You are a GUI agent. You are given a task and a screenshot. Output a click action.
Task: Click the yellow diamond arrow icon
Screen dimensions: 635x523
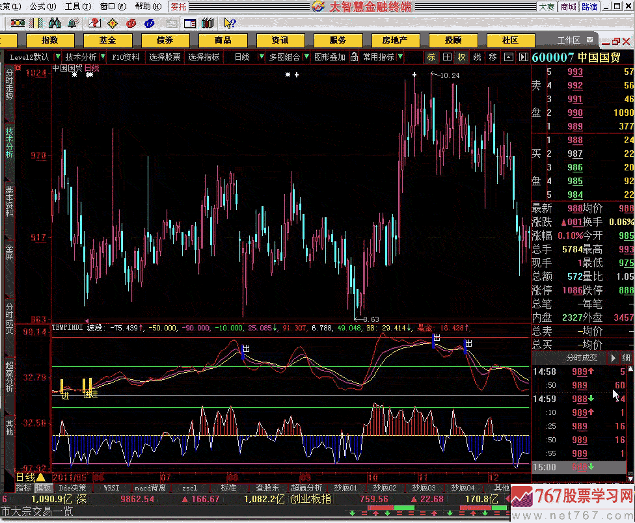click(113, 23)
